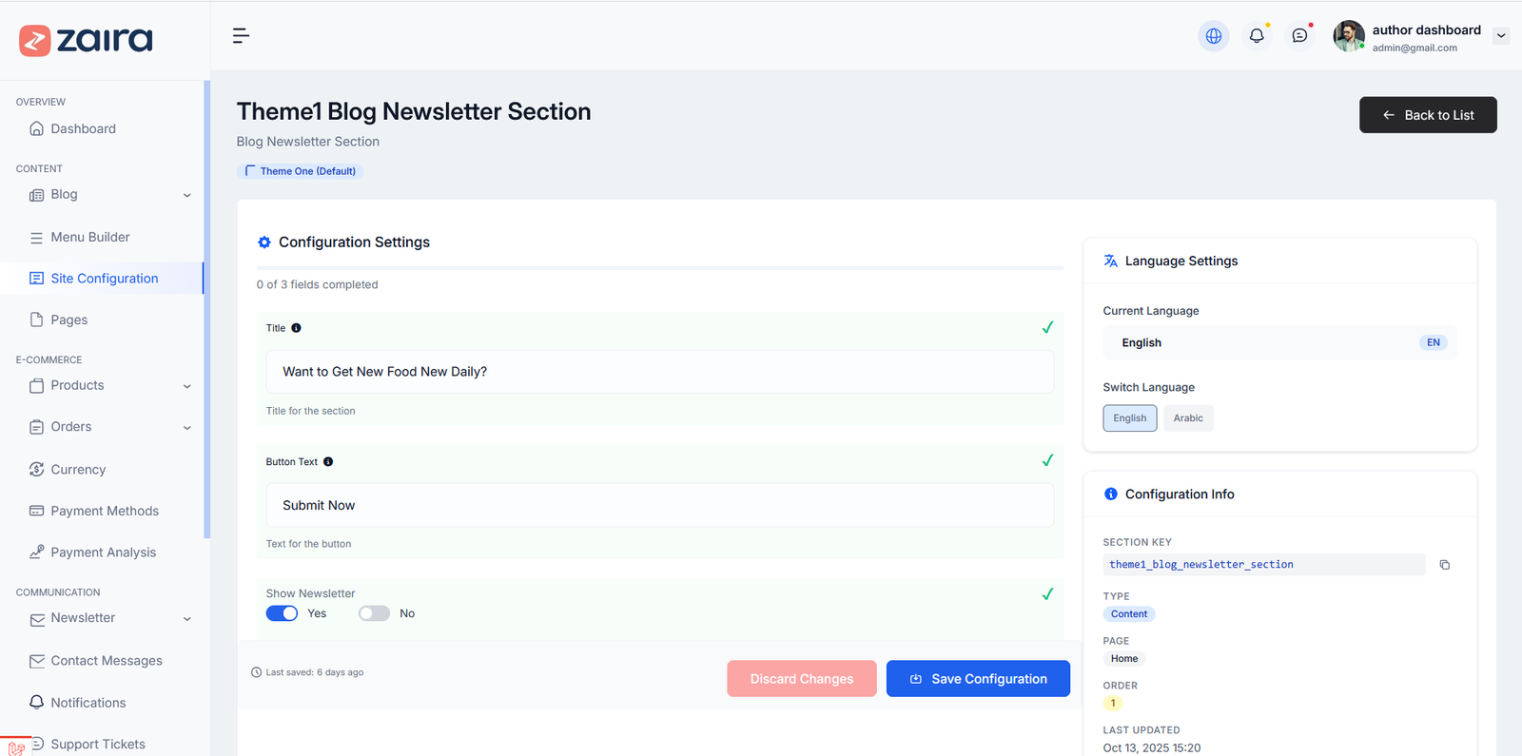Toggle the Show Newsletter Yes switch
Viewport: 1522px width, 756px height.
[282, 613]
